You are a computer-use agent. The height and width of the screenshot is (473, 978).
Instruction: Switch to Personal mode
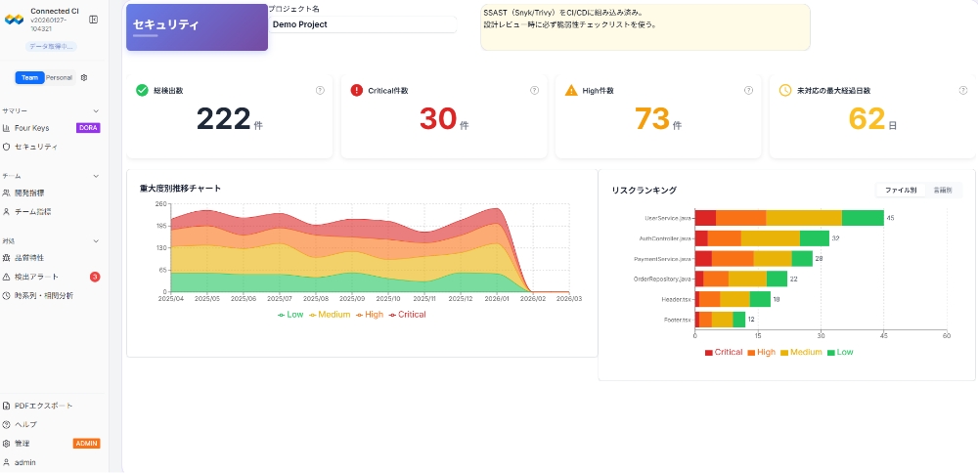coord(60,78)
